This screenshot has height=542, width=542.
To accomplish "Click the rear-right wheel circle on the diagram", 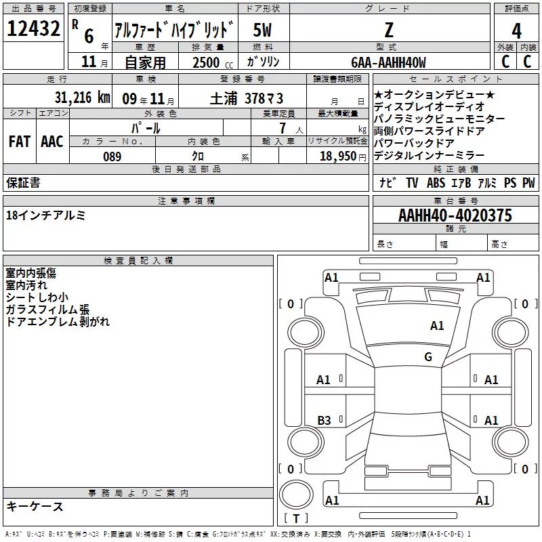I will point(510,442).
